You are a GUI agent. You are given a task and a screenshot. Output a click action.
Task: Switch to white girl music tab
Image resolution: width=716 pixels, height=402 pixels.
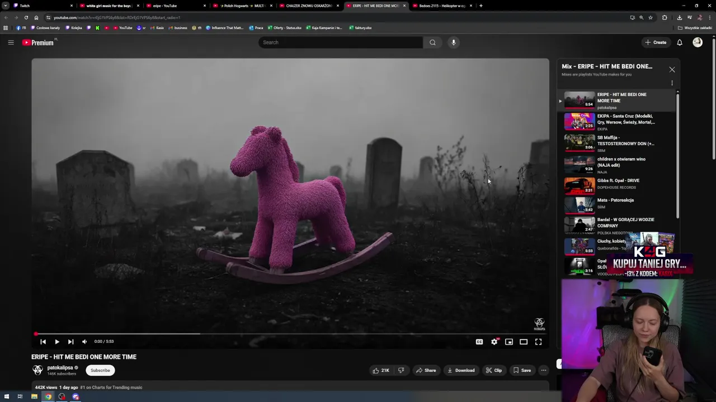click(x=110, y=6)
